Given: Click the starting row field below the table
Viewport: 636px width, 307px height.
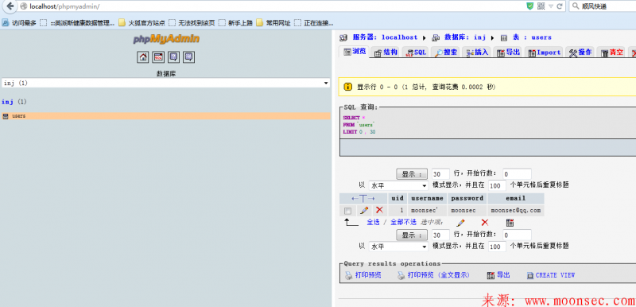Looking at the screenshot, I should (517, 235).
